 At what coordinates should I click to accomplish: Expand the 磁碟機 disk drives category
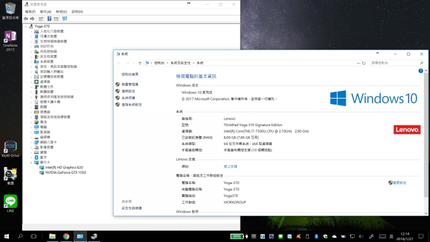(x=31, y=137)
